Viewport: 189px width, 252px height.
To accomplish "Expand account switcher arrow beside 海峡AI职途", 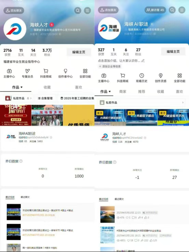I will [x=152, y=24].
